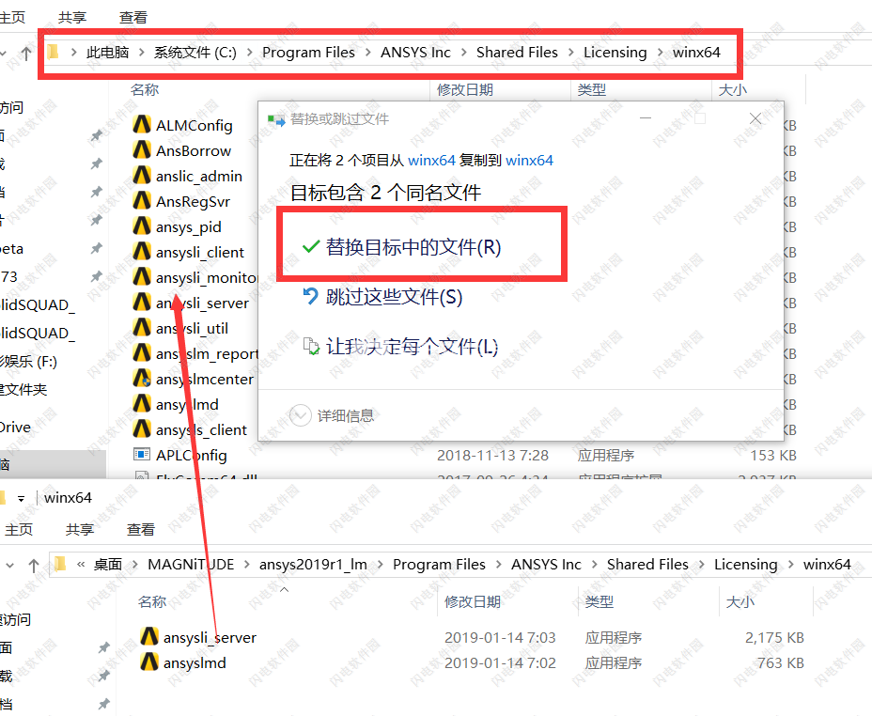872x716 pixels.
Task: Open 共享 tab in lower Explorer window
Action: click(x=80, y=529)
